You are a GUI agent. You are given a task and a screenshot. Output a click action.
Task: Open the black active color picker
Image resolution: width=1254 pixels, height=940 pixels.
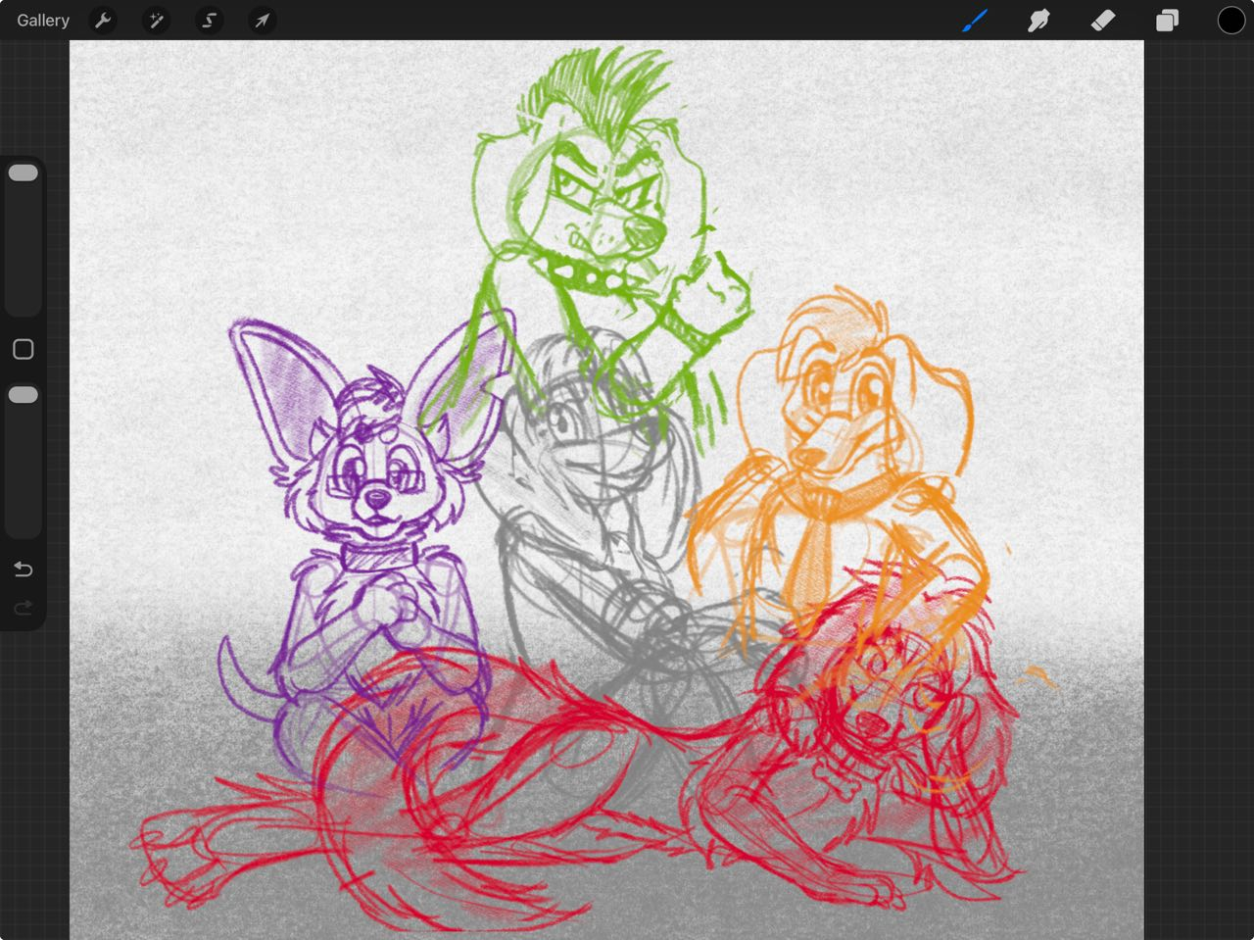pyautogui.click(x=1230, y=21)
